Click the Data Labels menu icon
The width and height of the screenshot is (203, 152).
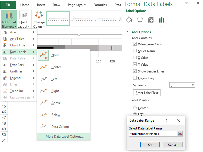pyautogui.click(x=5, y=52)
